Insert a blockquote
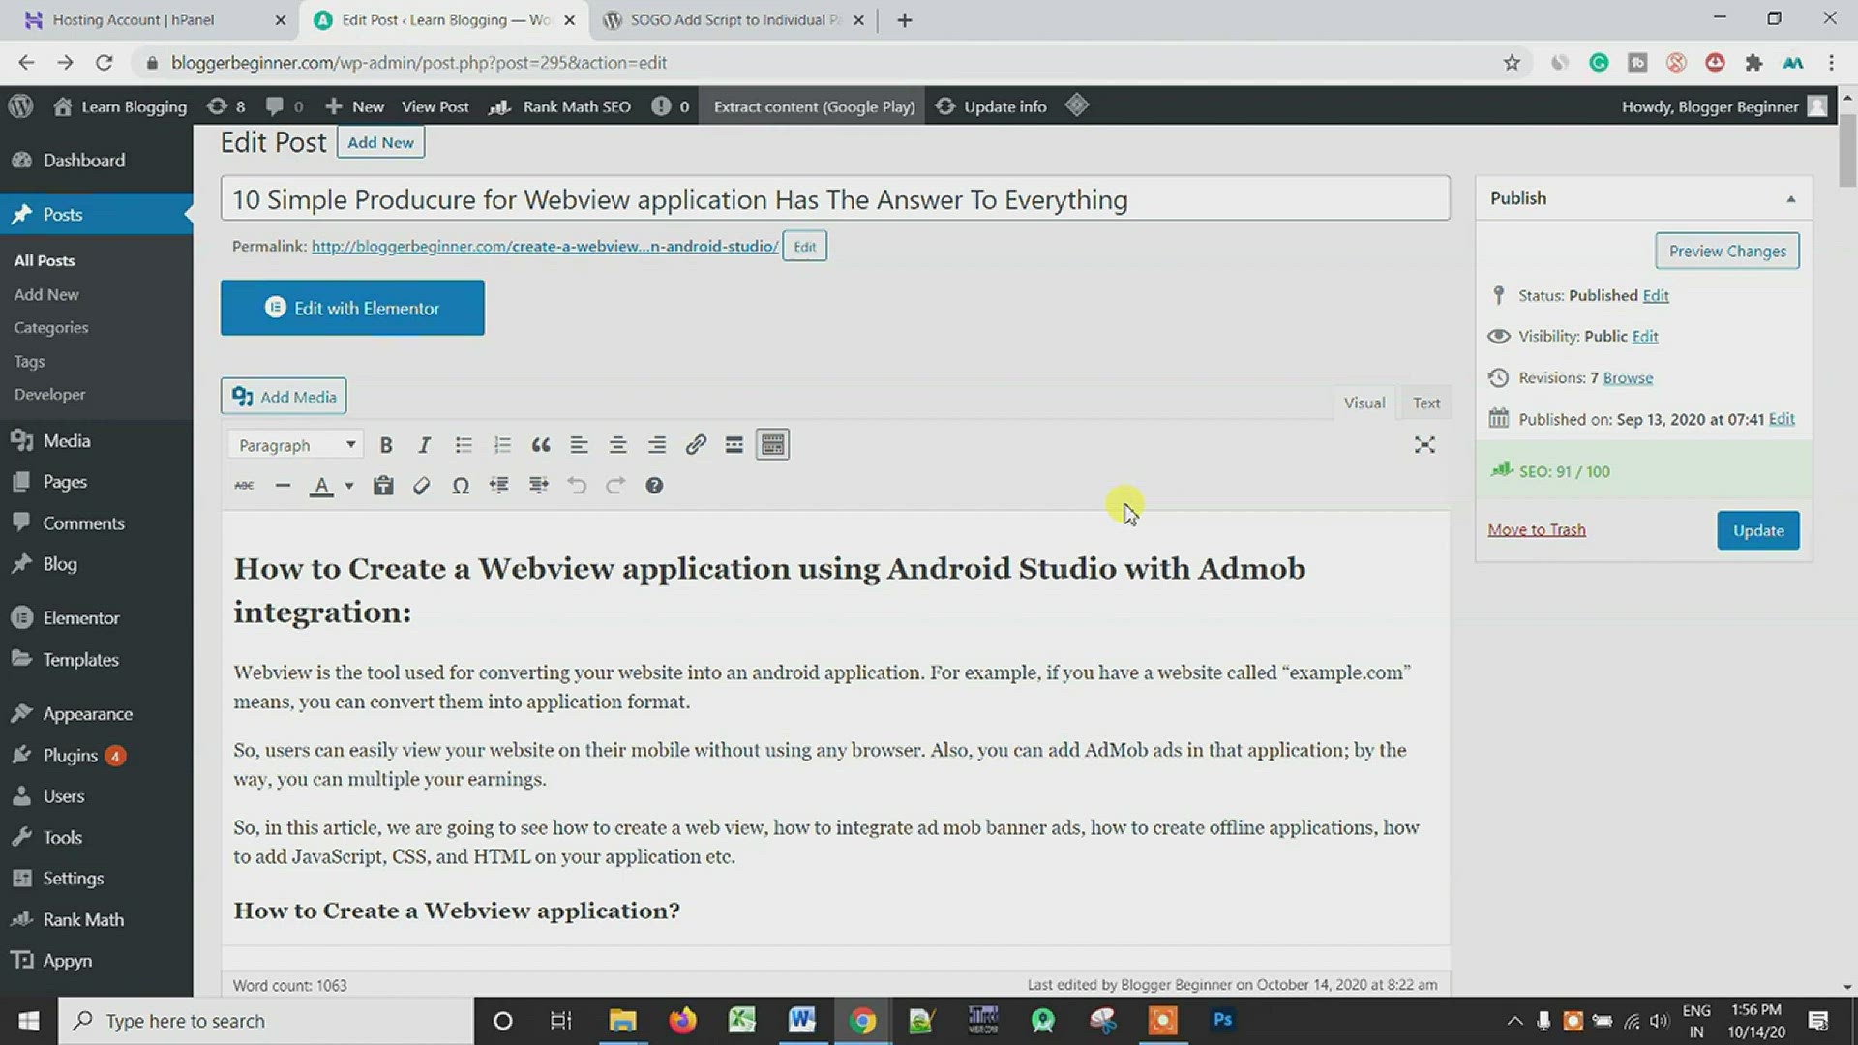Viewport: 1858px width, 1045px height. [541, 444]
